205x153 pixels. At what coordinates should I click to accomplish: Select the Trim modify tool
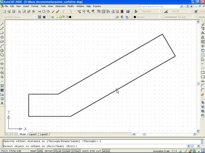tap(203, 64)
